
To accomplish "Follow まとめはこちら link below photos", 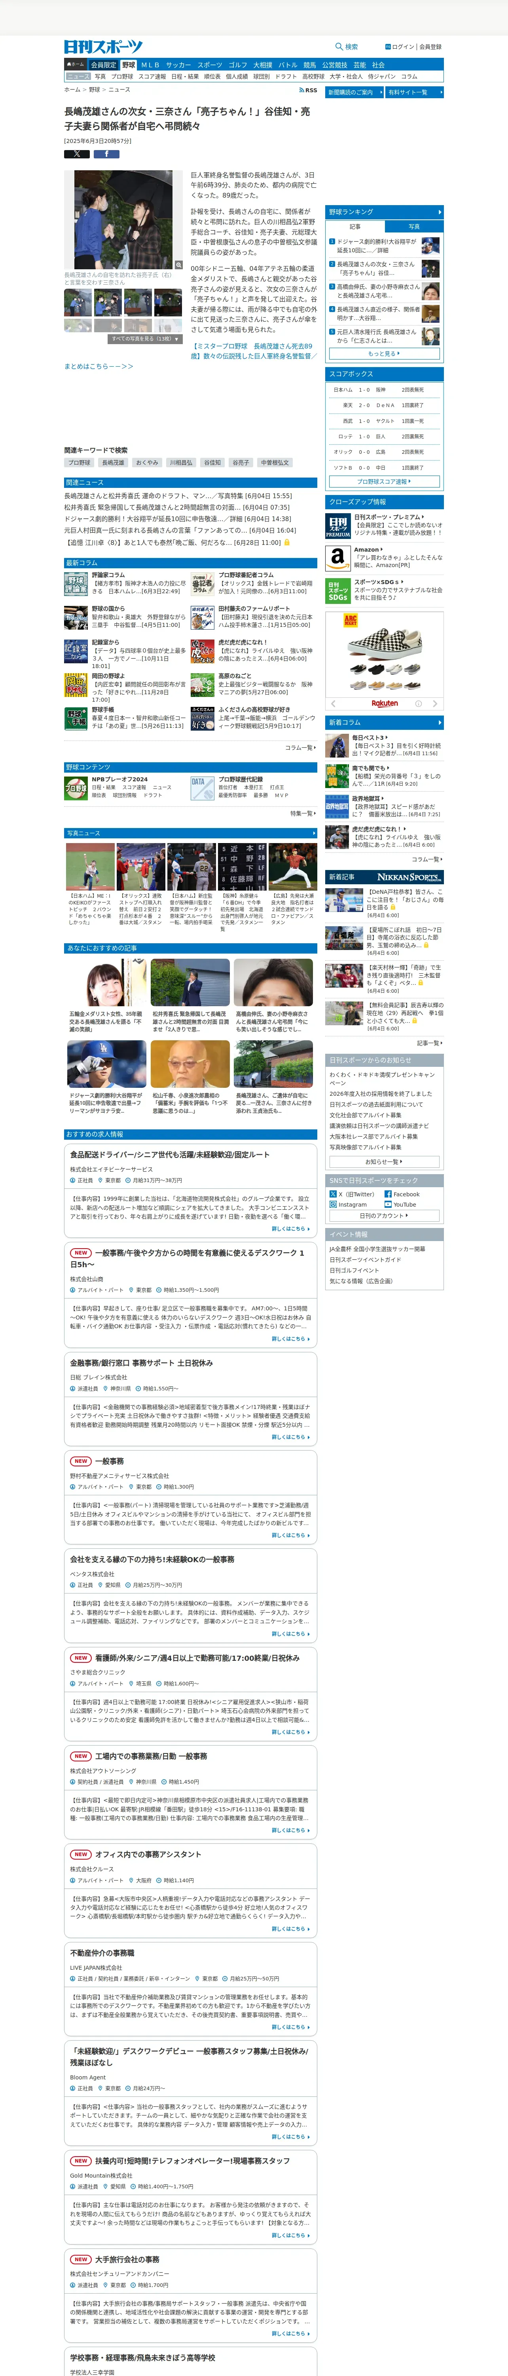I will click(x=98, y=366).
